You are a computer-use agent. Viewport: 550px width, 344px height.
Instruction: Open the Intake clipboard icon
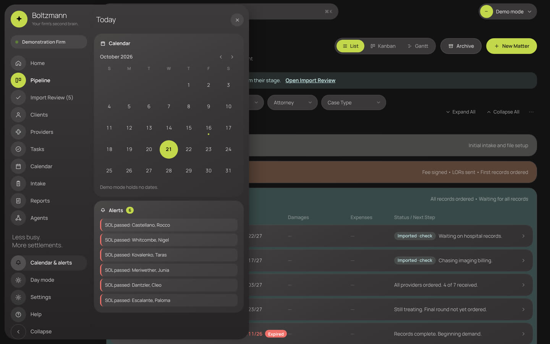(18, 183)
